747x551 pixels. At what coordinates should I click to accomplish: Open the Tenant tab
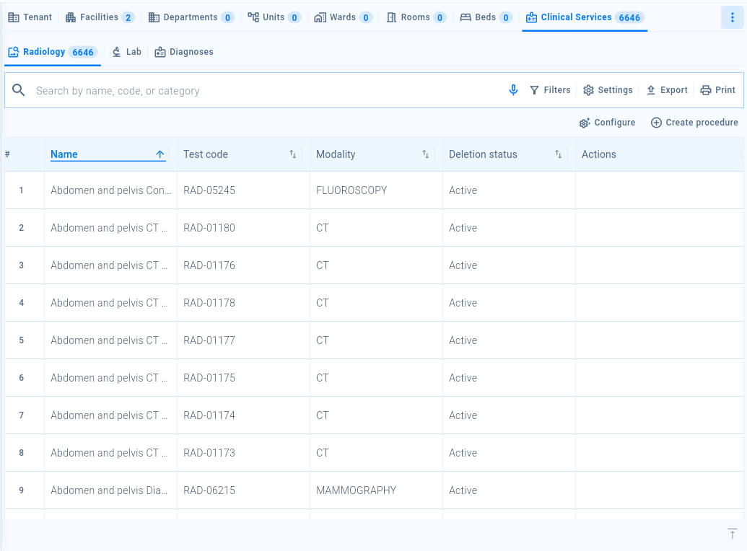(x=30, y=17)
